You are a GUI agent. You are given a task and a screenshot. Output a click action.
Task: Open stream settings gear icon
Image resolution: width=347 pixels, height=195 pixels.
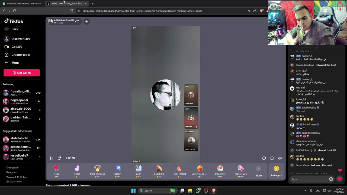[264, 158]
